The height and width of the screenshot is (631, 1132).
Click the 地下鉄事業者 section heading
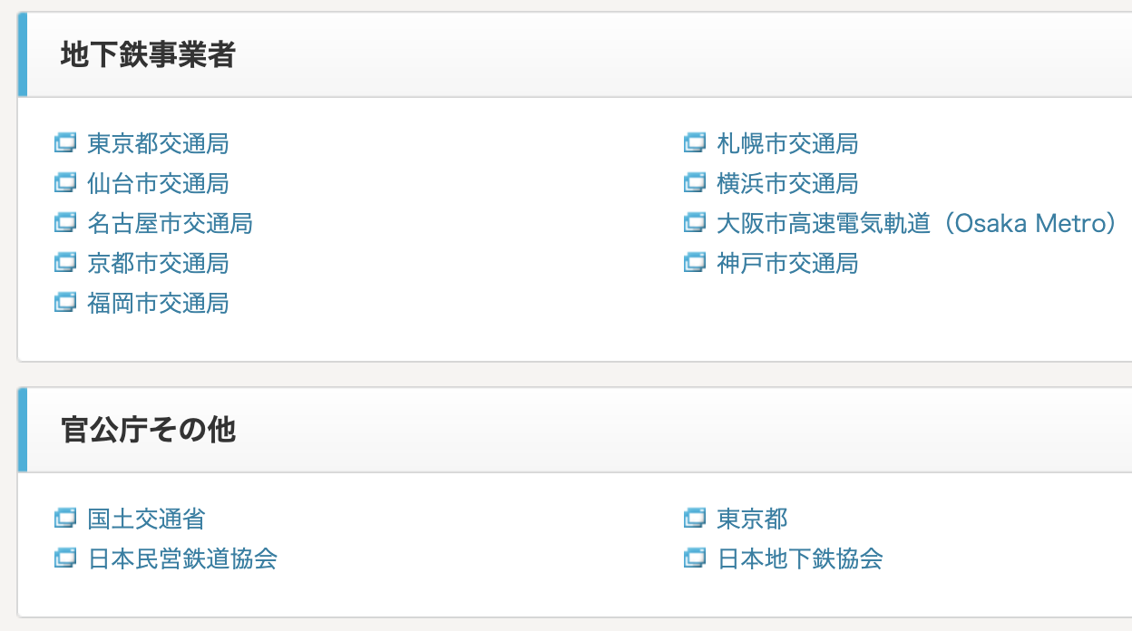point(148,55)
